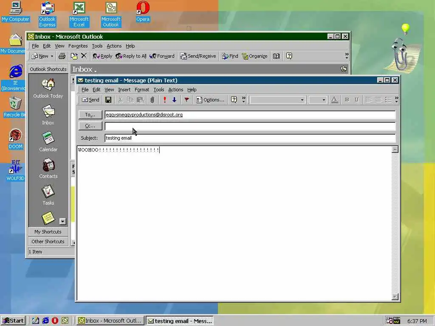This screenshot has width=435, height=326.
Task: Create New item in Outlook
Action: (40, 56)
